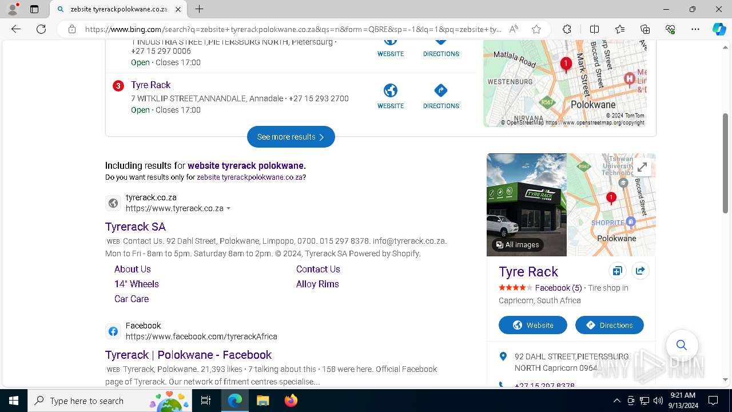
Task: Open the Copilot sidebar
Action: tap(719, 29)
